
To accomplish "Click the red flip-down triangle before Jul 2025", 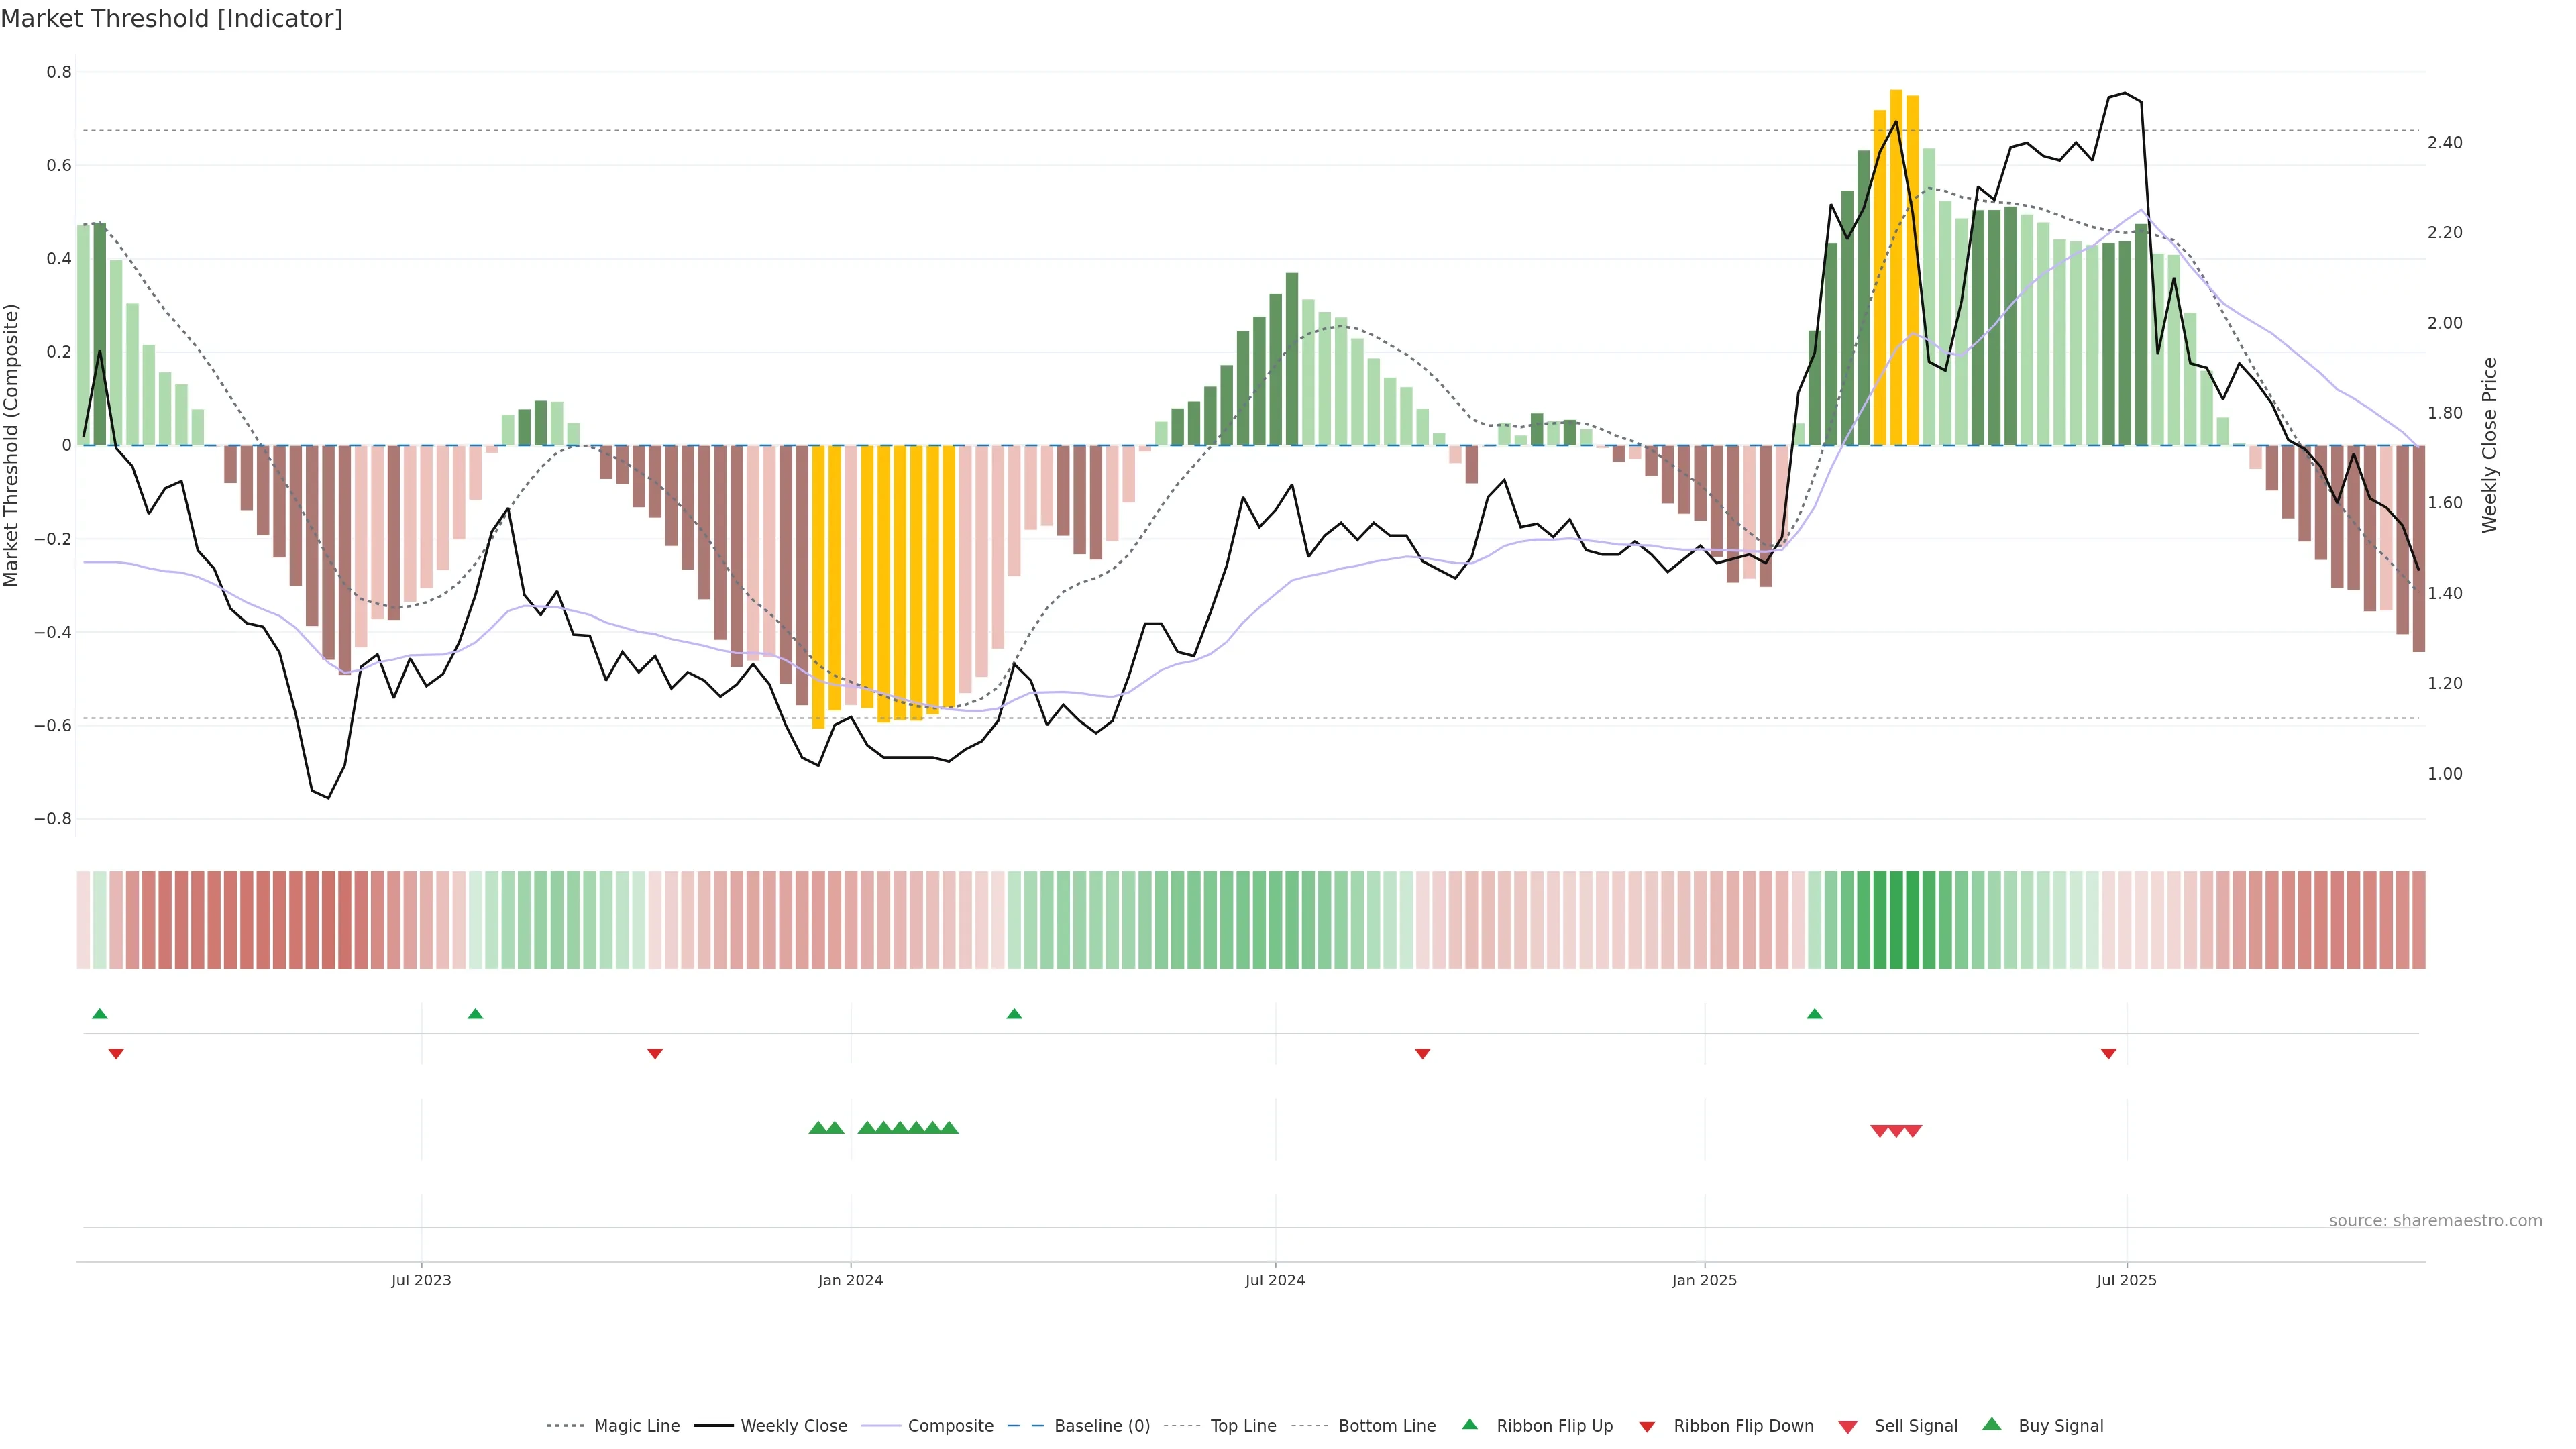I will 2108,1053.
